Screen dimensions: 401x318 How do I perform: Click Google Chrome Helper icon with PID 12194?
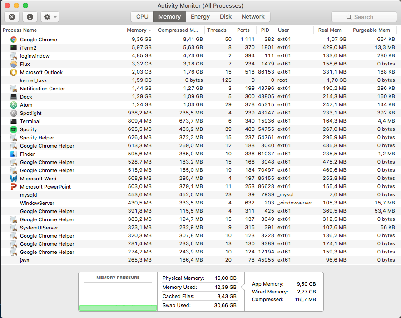(14, 252)
